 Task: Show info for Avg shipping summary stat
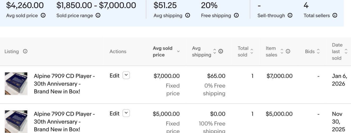coord(188,15)
